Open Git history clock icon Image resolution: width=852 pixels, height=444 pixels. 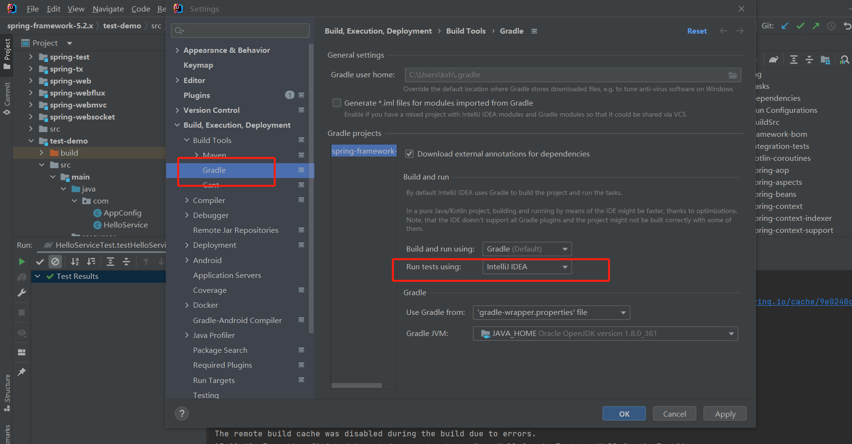831,26
